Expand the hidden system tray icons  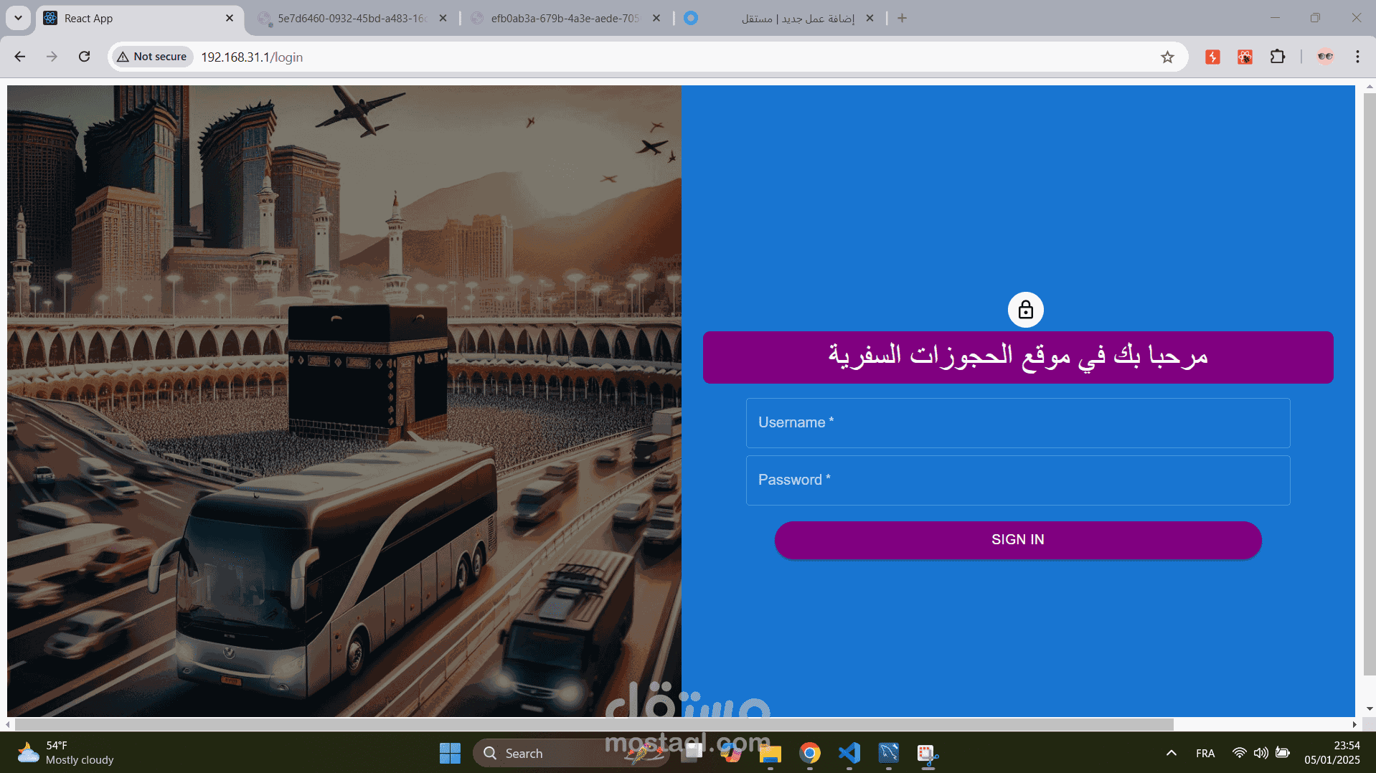click(1171, 753)
